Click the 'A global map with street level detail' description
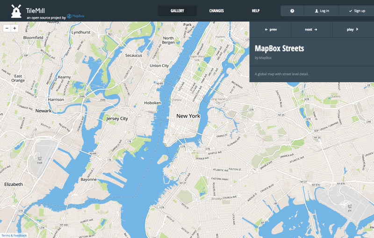This screenshot has width=374, height=238. (x=282, y=74)
